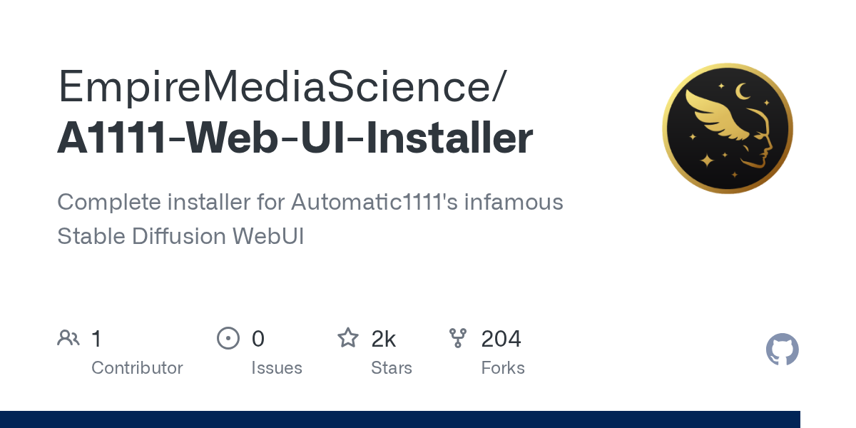
Task: Open the Issues label
Action: (x=277, y=368)
